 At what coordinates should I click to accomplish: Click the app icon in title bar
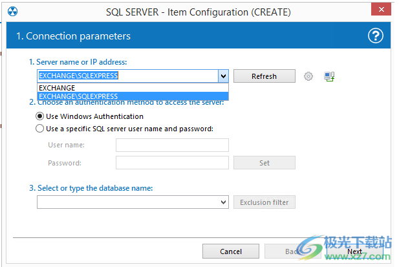(13, 12)
